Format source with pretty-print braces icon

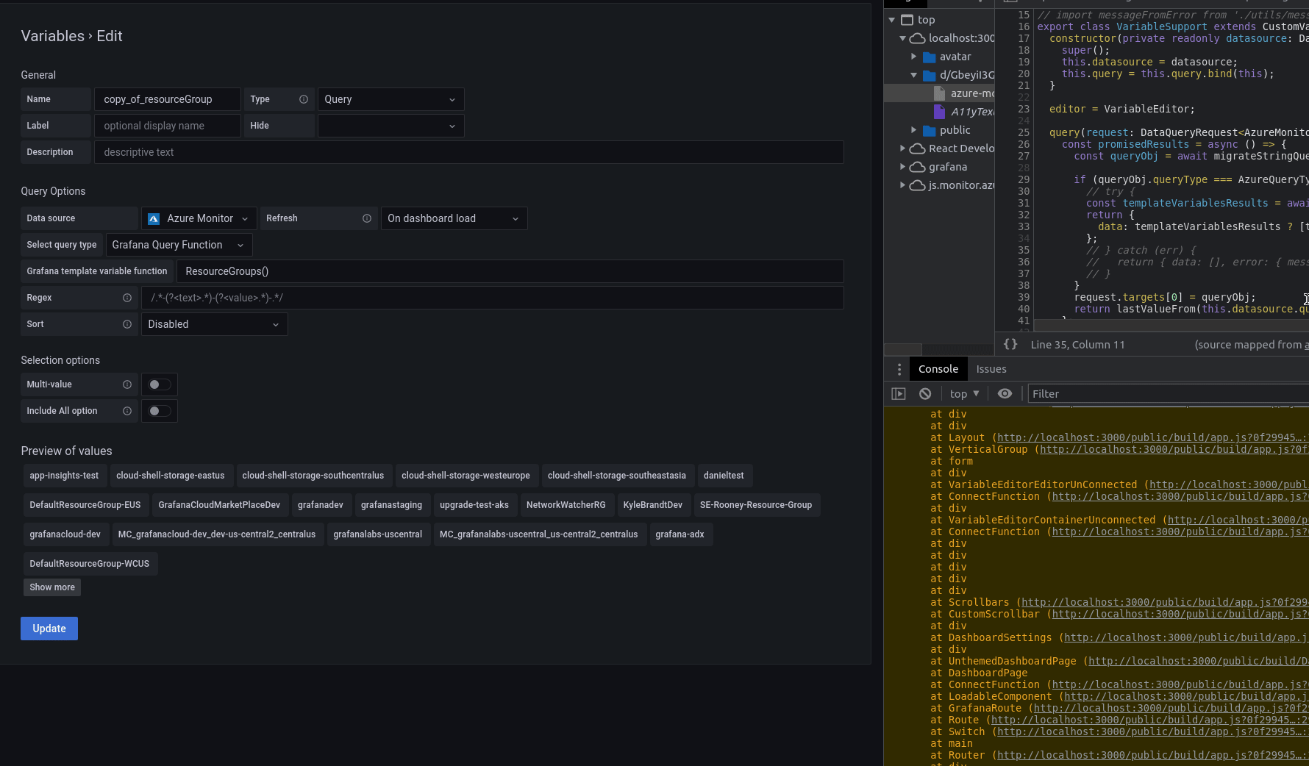coord(1010,344)
